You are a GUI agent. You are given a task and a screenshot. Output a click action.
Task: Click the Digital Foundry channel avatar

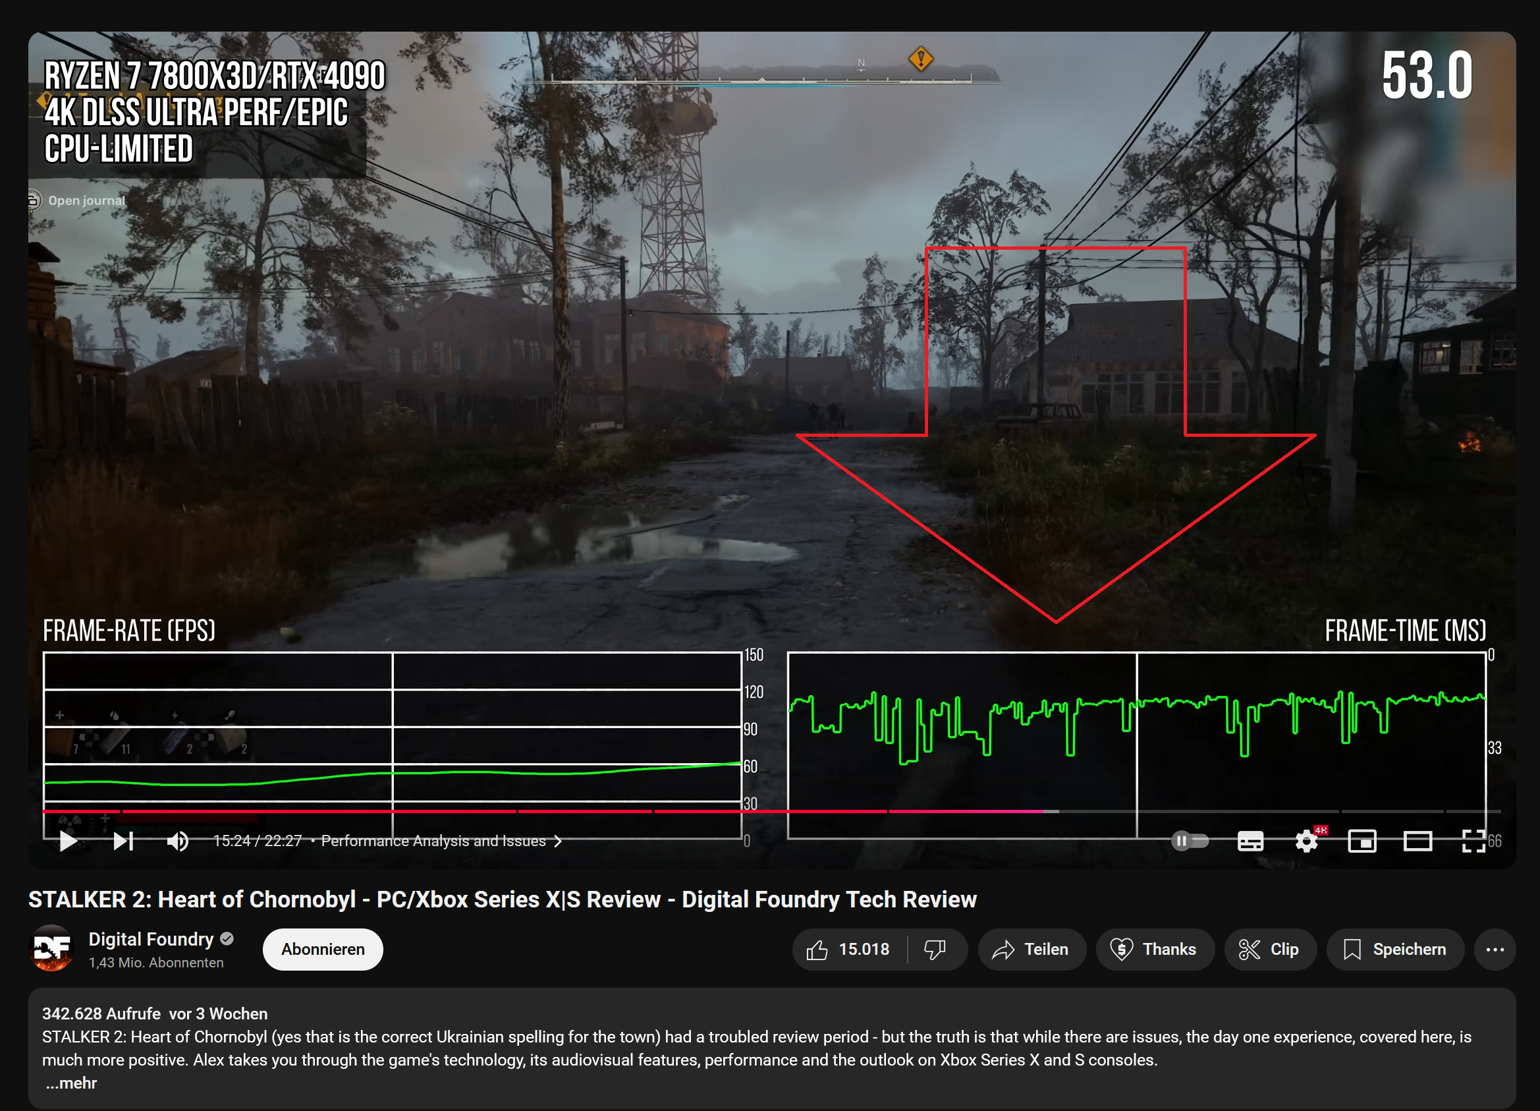(51, 950)
